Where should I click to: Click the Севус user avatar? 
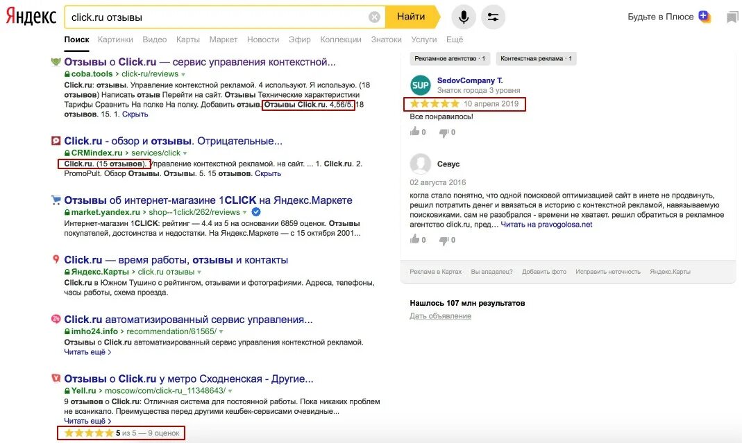(420, 164)
